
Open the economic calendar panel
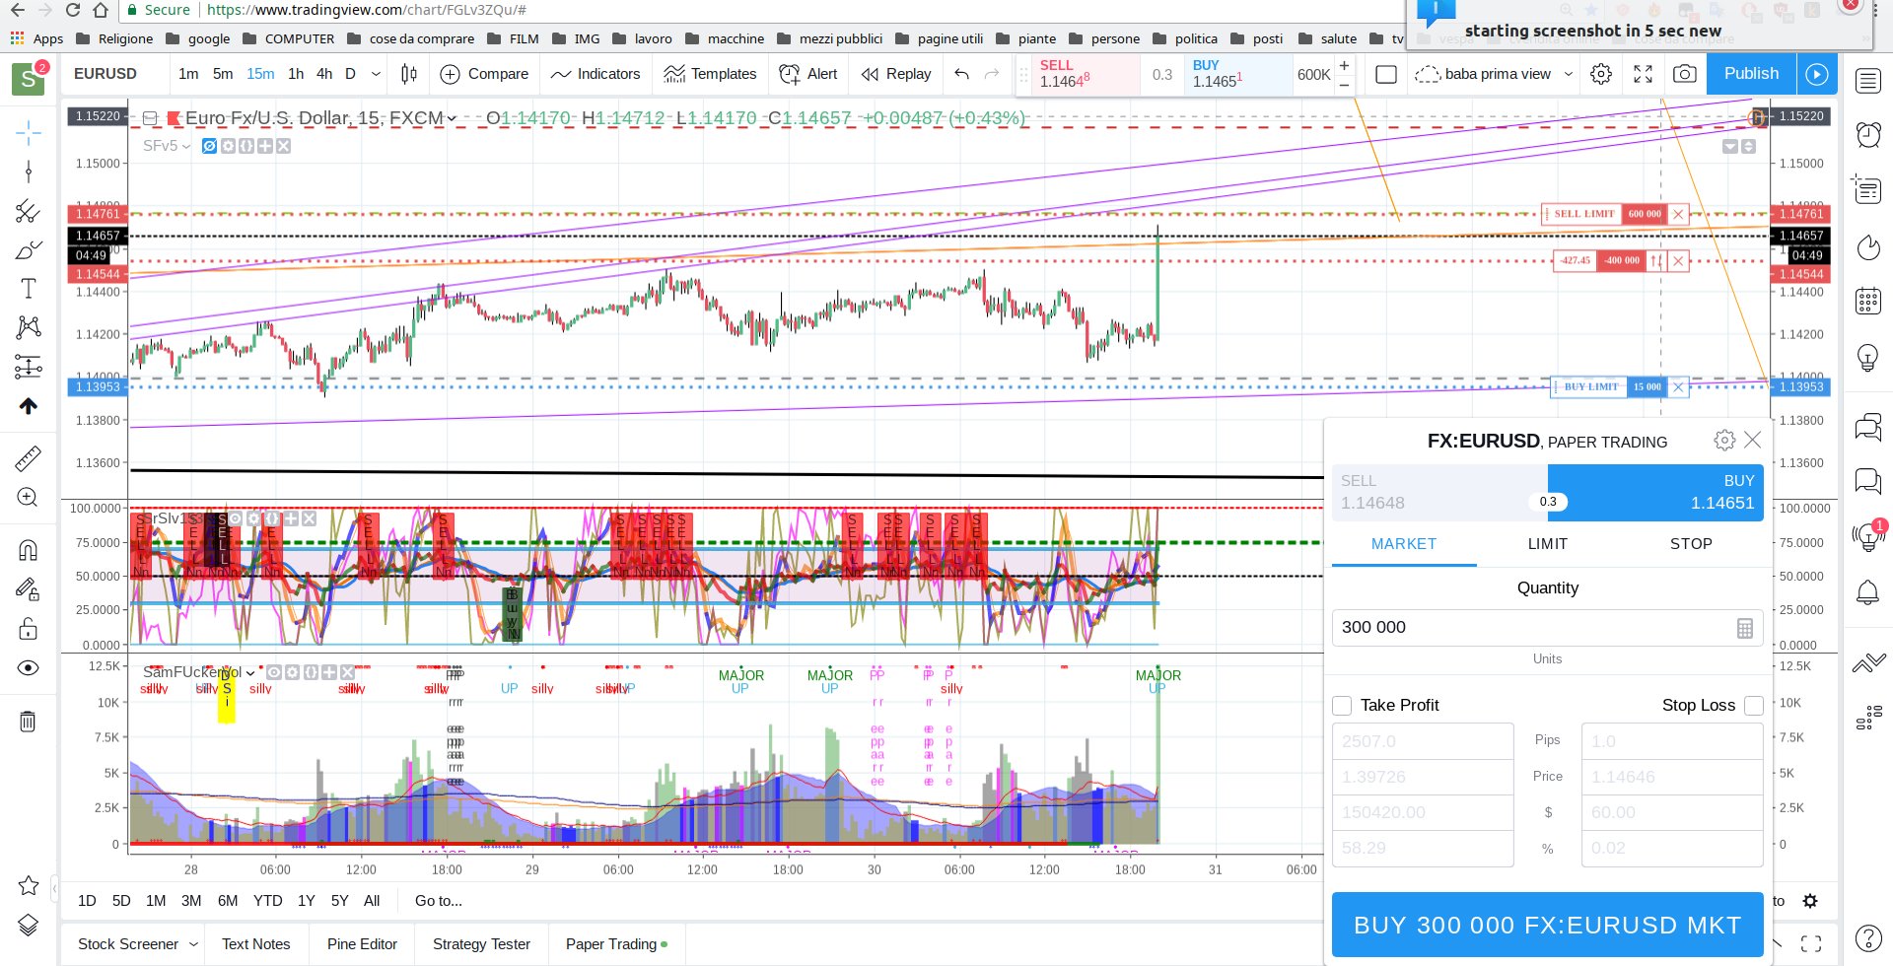pyautogui.click(x=1868, y=301)
